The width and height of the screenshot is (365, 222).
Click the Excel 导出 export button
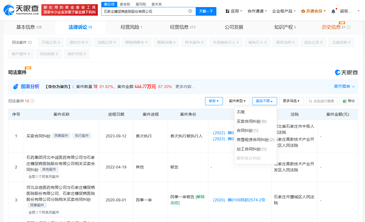[349, 101]
